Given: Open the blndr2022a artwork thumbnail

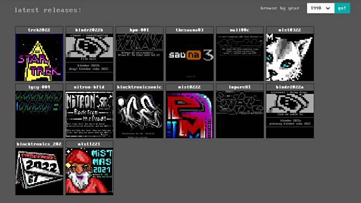Looking at the screenshot, I should [290, 114].
